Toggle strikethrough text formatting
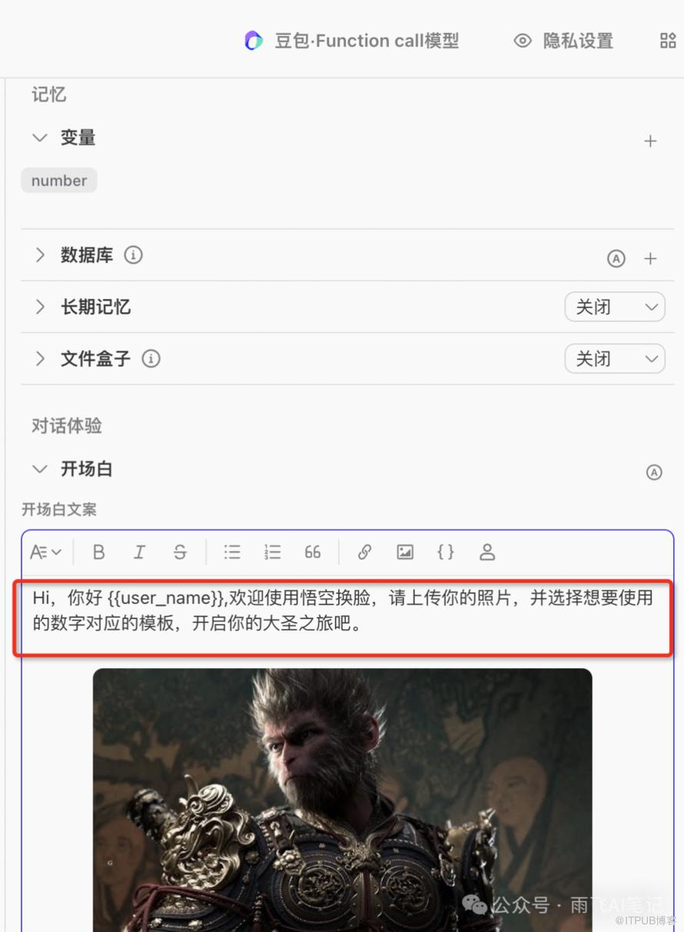684x932 pixels. coord(180,552)
